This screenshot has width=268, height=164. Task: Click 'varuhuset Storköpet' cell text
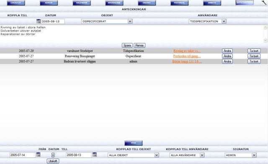[80, 51]
